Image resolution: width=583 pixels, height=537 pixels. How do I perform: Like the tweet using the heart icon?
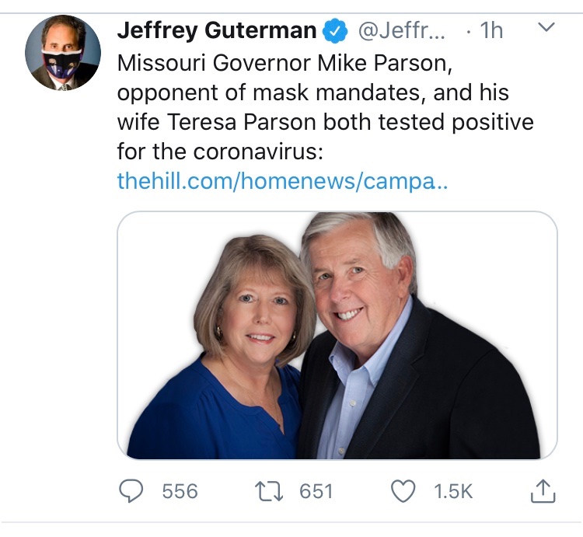click(404, 490)
